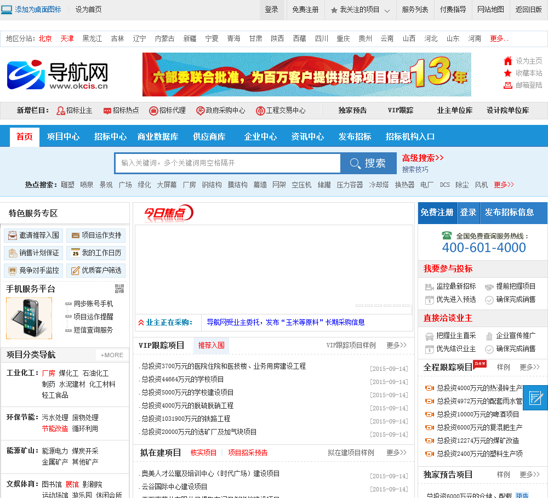
Task: Click the first slide indicator dash in 今日焦点
Action: (x=359, y=306)
